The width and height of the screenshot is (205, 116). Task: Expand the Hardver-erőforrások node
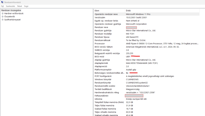(3, 13)
